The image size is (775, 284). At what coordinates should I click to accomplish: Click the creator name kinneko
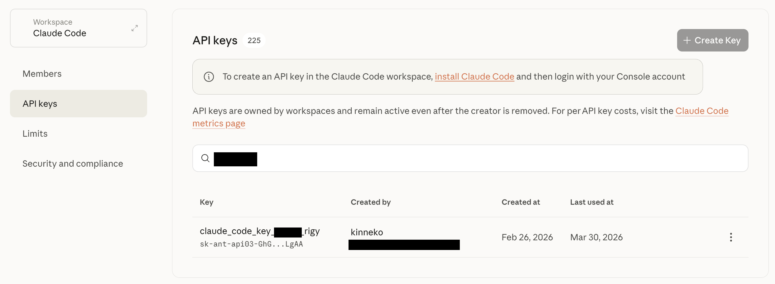coord(367,232)
